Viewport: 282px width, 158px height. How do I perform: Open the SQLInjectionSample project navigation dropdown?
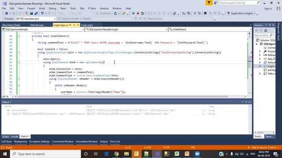(83, 29)
